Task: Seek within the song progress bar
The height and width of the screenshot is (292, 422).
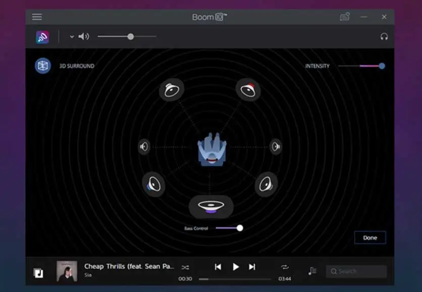Action: (x=235, y=279)
